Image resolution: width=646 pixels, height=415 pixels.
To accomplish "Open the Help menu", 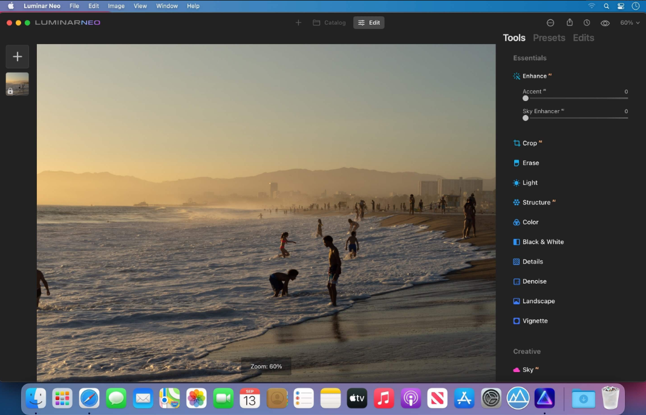I will pos(193,6).
